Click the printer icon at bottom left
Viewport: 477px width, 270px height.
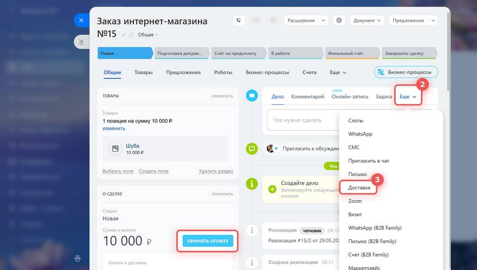coord(78,258)
